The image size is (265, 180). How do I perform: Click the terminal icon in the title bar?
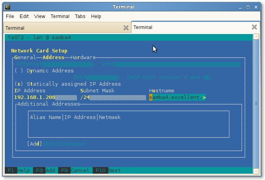click(7, 7)
